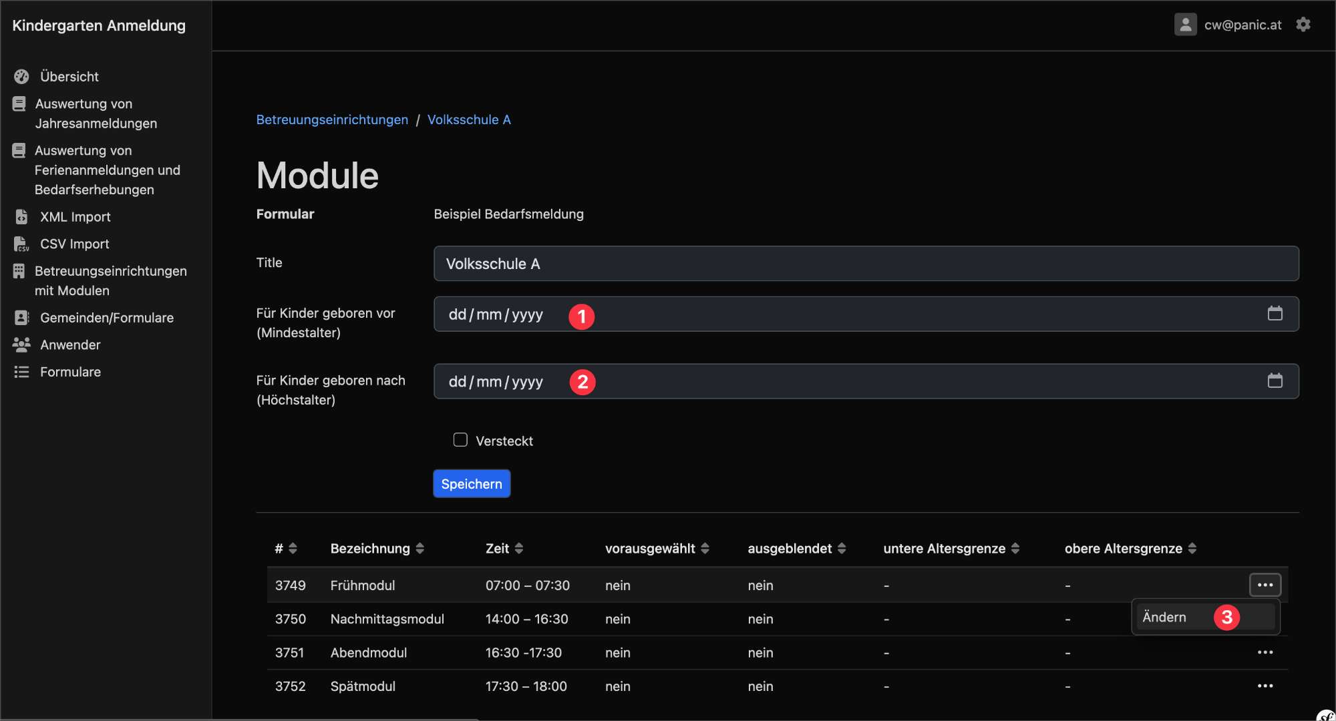Click the Betreuungseinrichtungen building icon
The height and width of the screenshot is (721, 1336).
point(19,271)
